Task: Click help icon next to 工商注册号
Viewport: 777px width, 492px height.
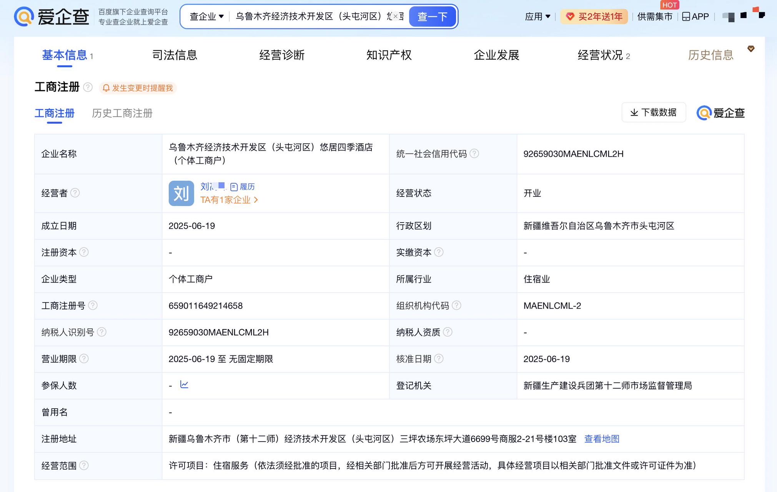Action: tap(93, 305)
